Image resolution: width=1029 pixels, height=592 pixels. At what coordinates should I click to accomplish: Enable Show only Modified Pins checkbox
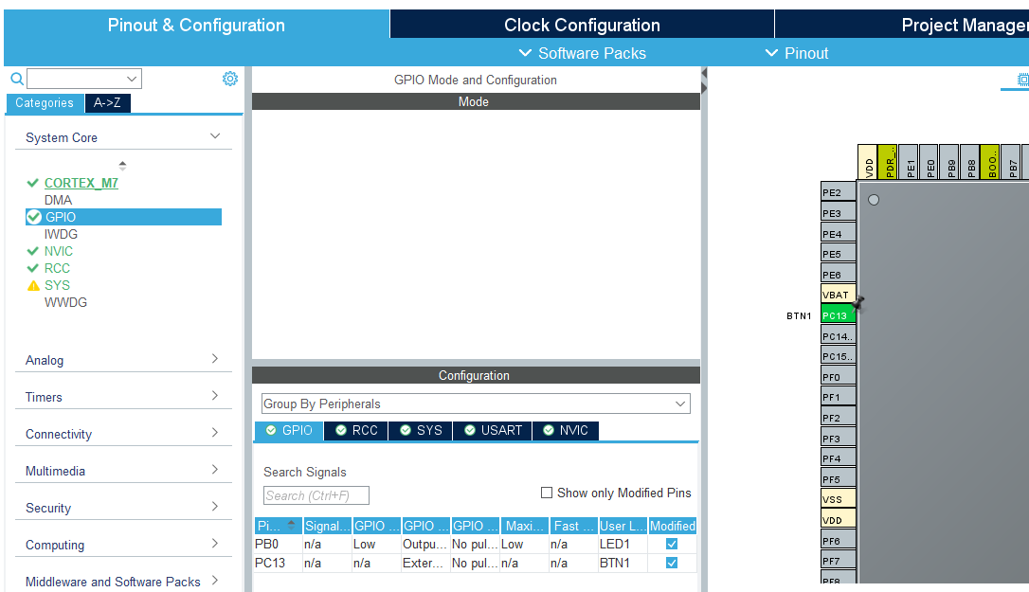point(547,493)
